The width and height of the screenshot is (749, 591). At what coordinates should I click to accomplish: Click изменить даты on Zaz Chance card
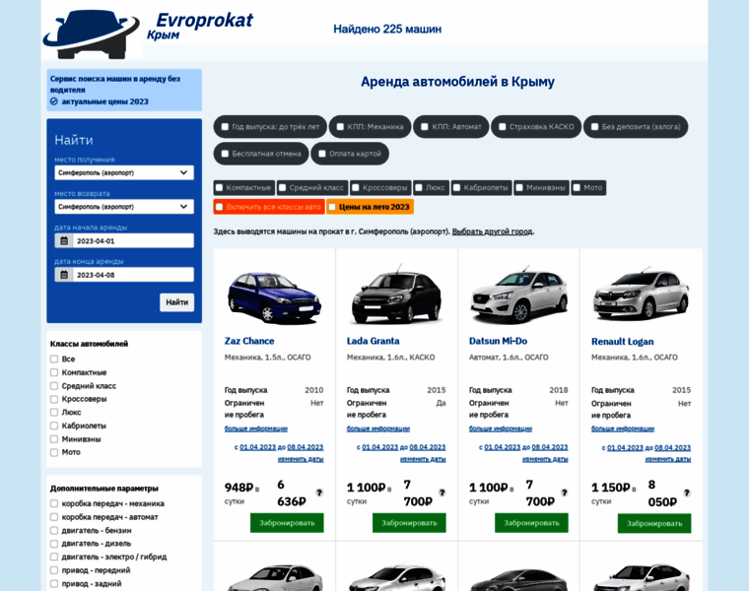(301, 459)
